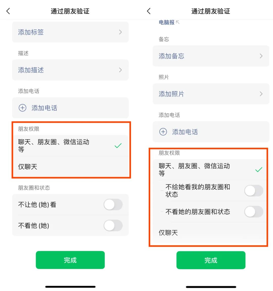Tap the plus icon beside 添加电话 on left screen
273x291 pixels.
pyautogui.click(x=22, y=108)
